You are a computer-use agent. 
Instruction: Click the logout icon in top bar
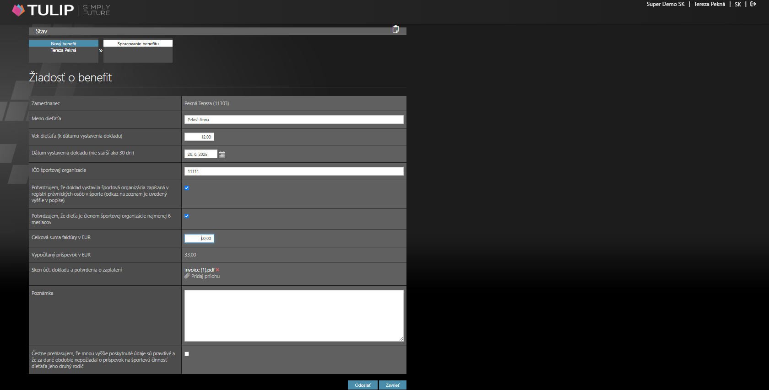(x=753, y=4)
